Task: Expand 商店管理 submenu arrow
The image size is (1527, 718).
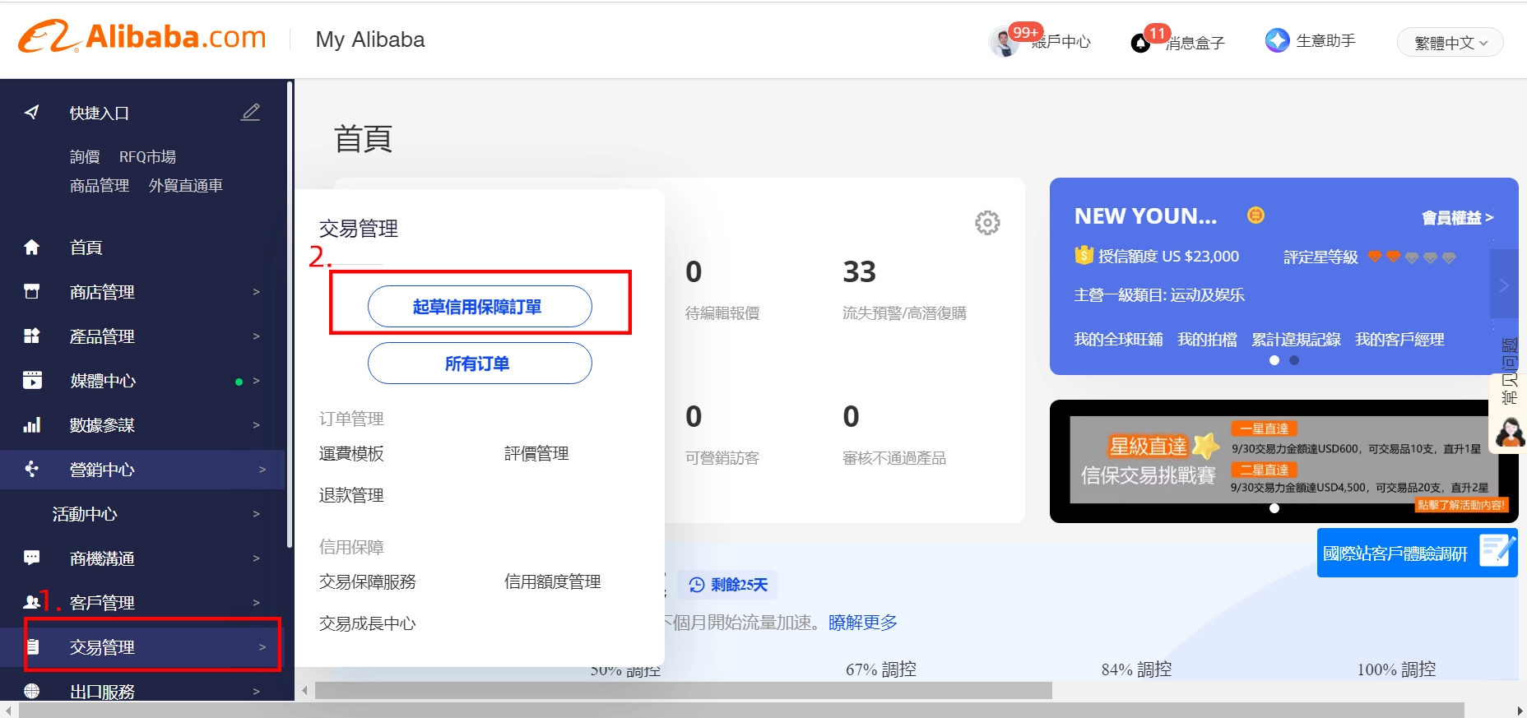Action: (256, 291)
